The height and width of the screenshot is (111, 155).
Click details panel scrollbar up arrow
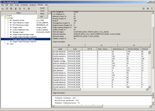[x=152, y=13]
